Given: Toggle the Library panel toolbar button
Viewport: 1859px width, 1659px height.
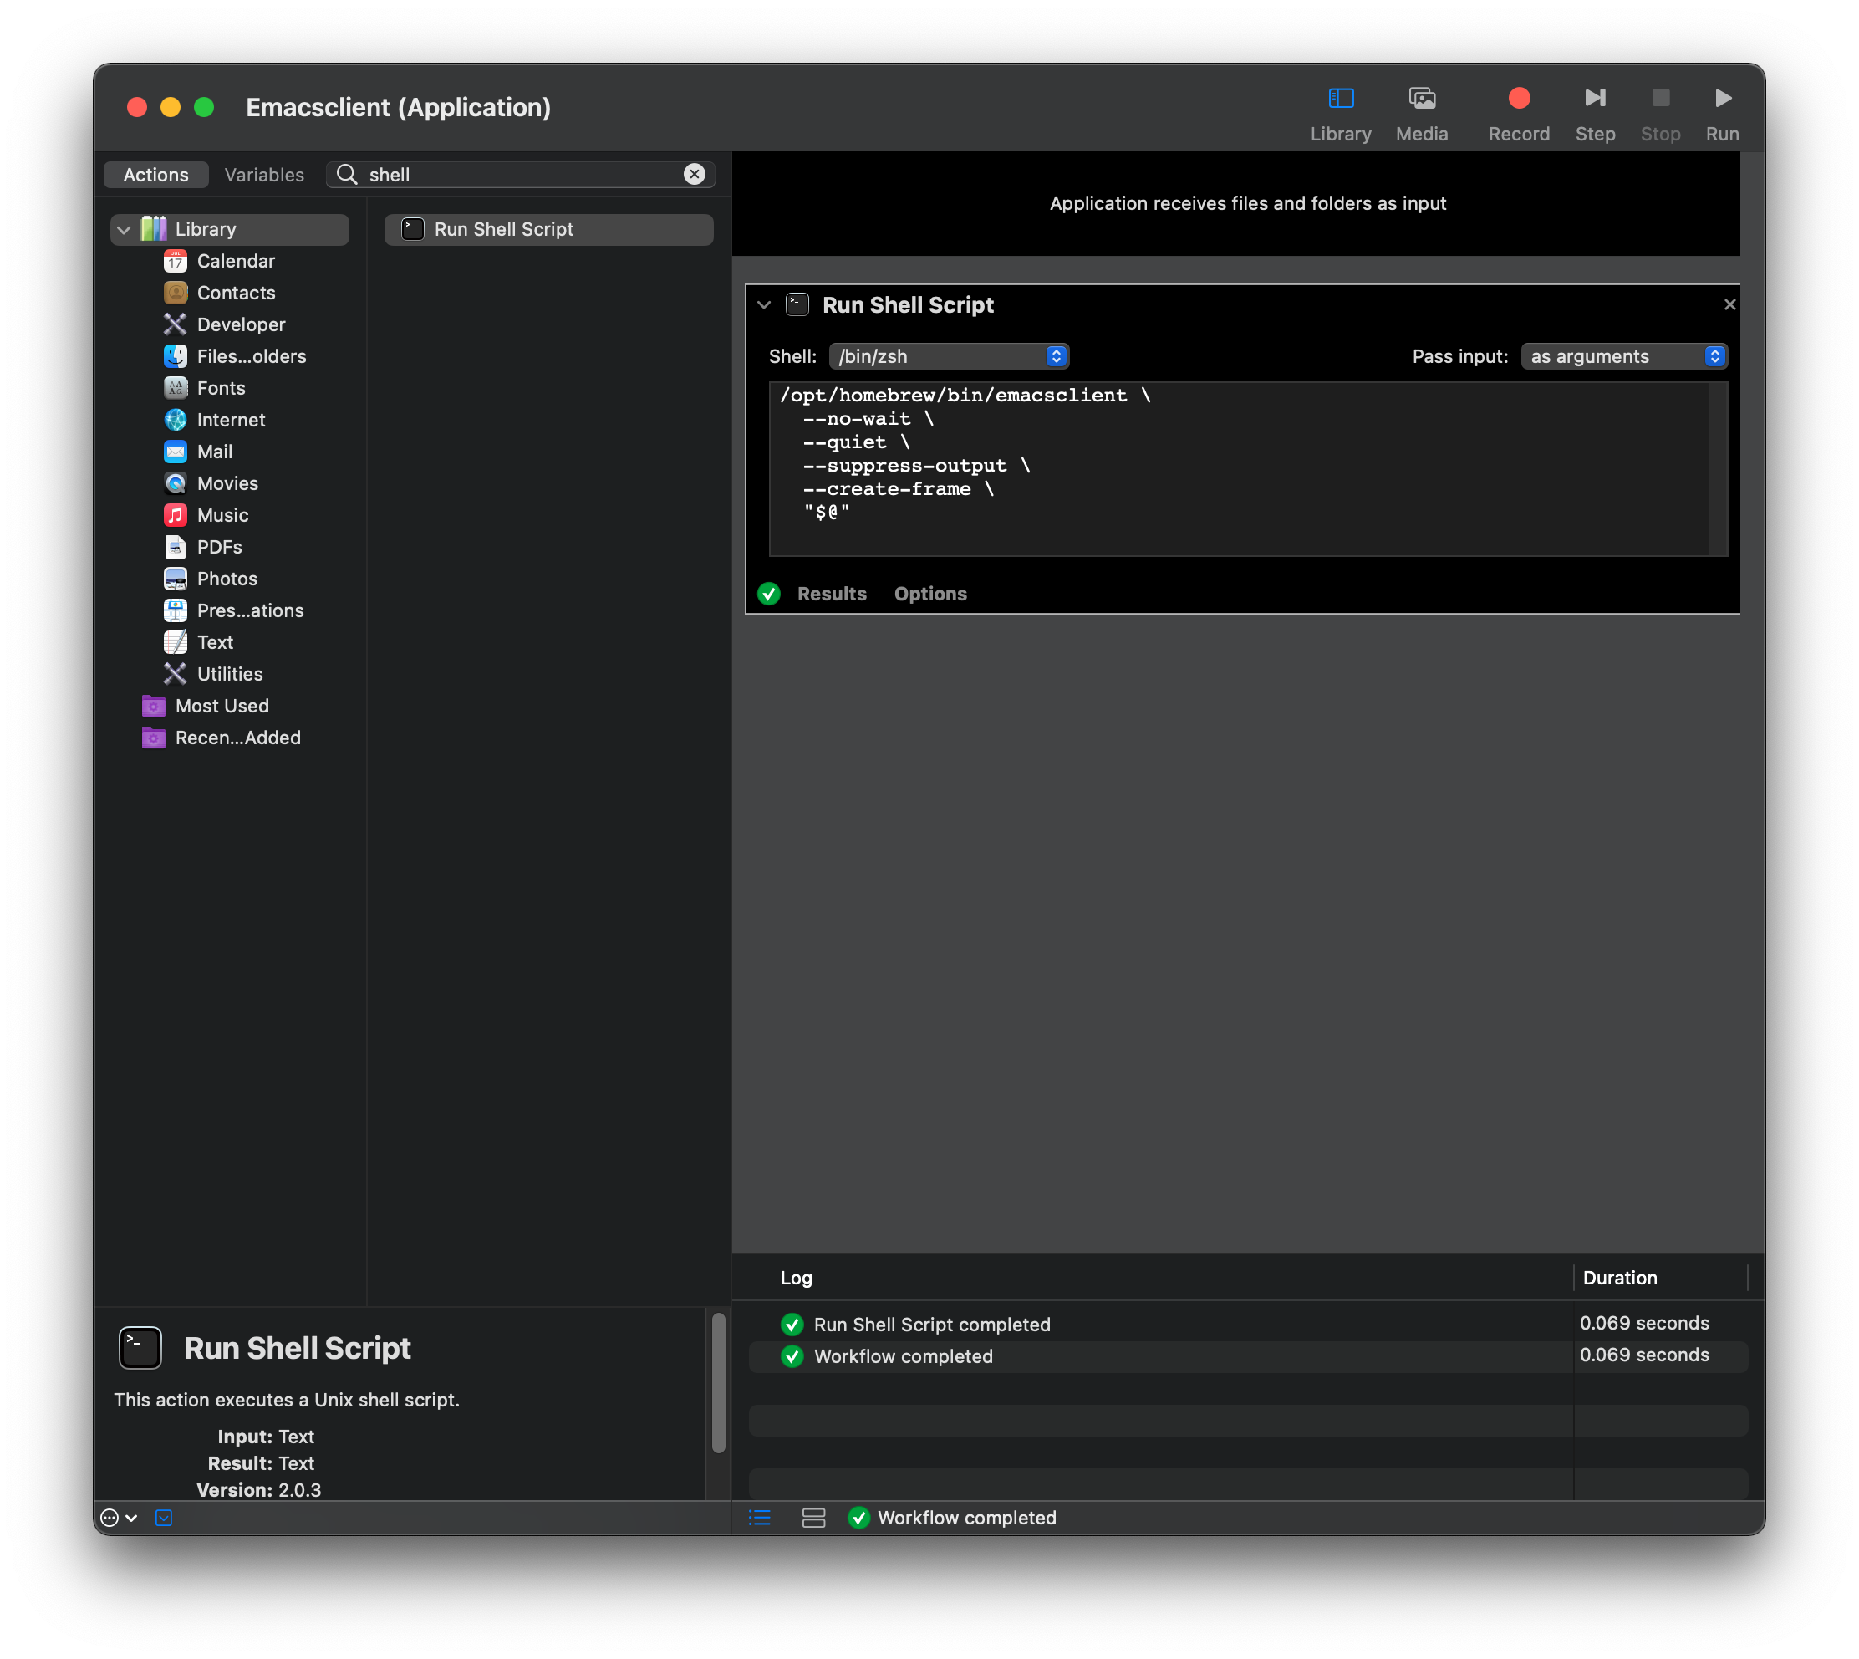Looking at the screenshot, I should (x=1341, y=114).
